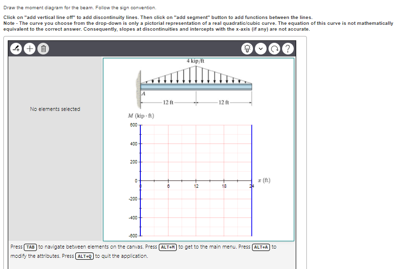404x269 pixels.
Task: Click the 600 label on M axis
Action: [x=134, y=125]
